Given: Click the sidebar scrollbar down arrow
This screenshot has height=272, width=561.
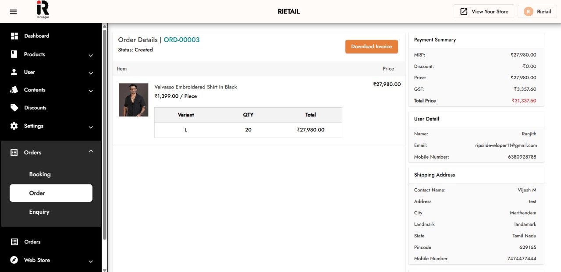Looking at the screenshot, I should 104,269.
